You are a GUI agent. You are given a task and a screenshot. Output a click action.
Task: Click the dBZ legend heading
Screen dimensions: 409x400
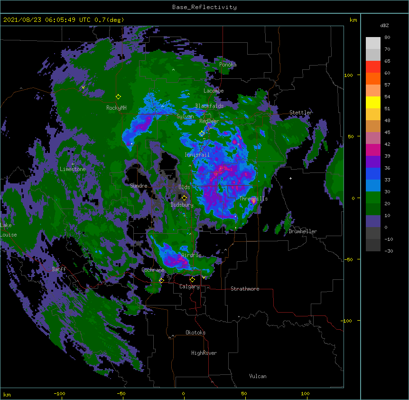click(x=384, y=26)
